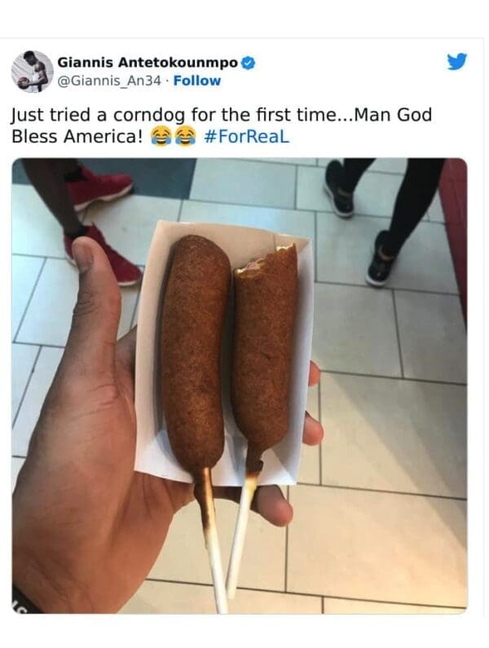The height and width of the screenshot is (648, 489).
Task: Click the whole unbitten corndog in the photo
Action: click(x=196, y=351)
